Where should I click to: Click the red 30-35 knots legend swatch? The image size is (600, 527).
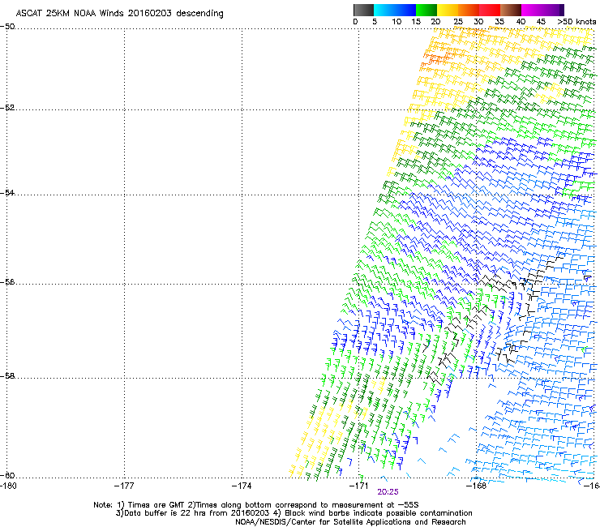pos(490,10)
